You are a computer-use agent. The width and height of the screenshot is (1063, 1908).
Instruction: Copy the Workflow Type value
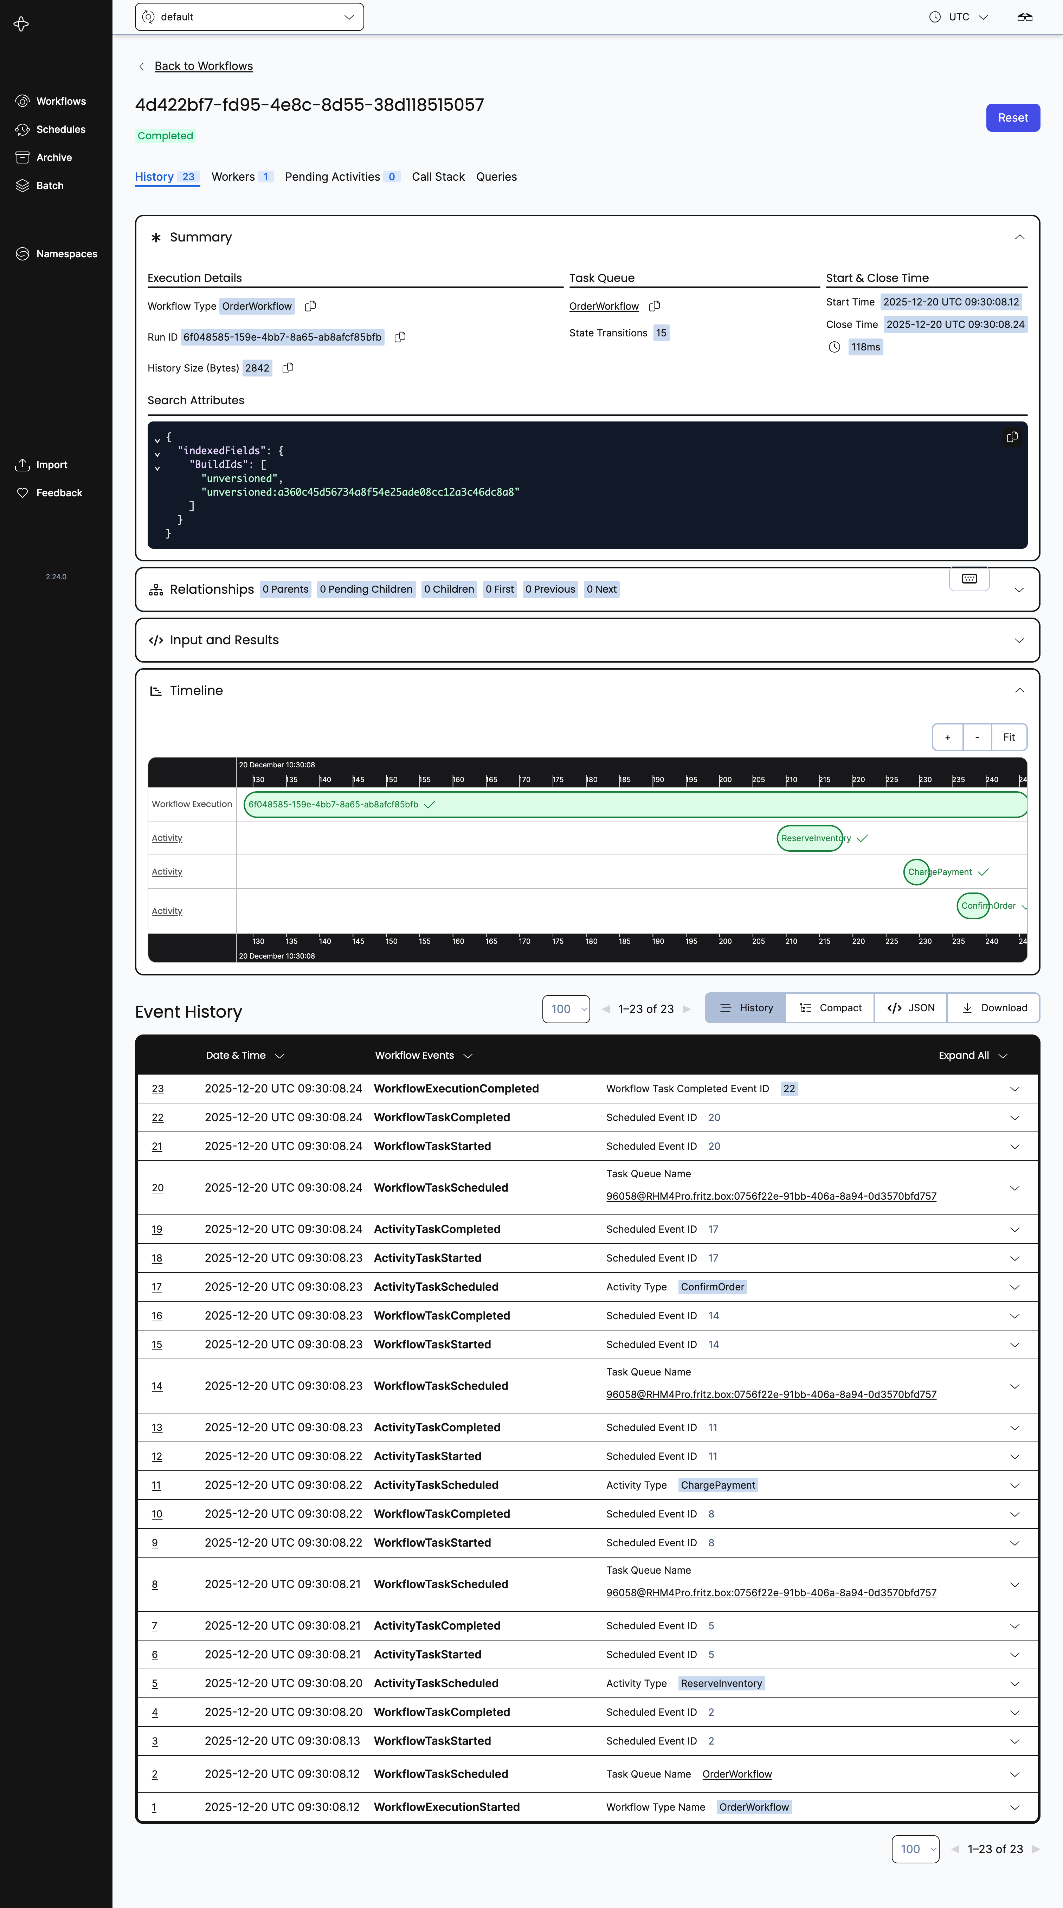310,306
